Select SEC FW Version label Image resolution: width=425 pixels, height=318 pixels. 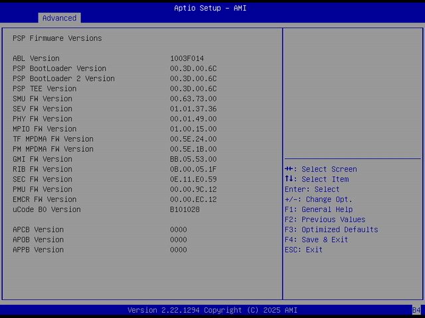[42, 180]
